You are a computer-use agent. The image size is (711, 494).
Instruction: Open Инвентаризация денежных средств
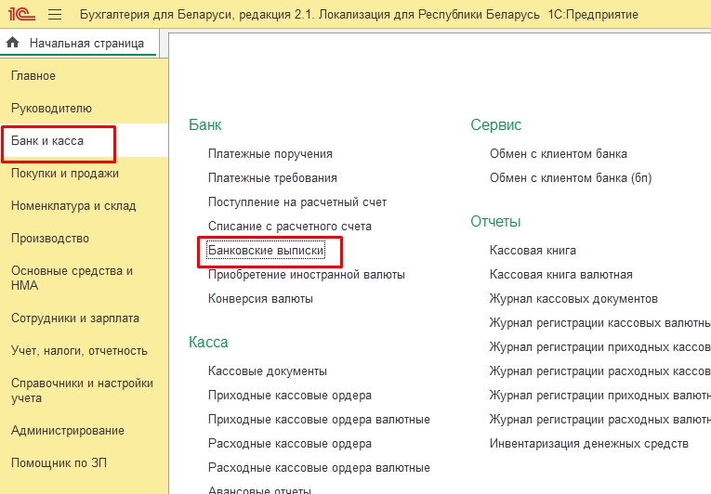589,443
